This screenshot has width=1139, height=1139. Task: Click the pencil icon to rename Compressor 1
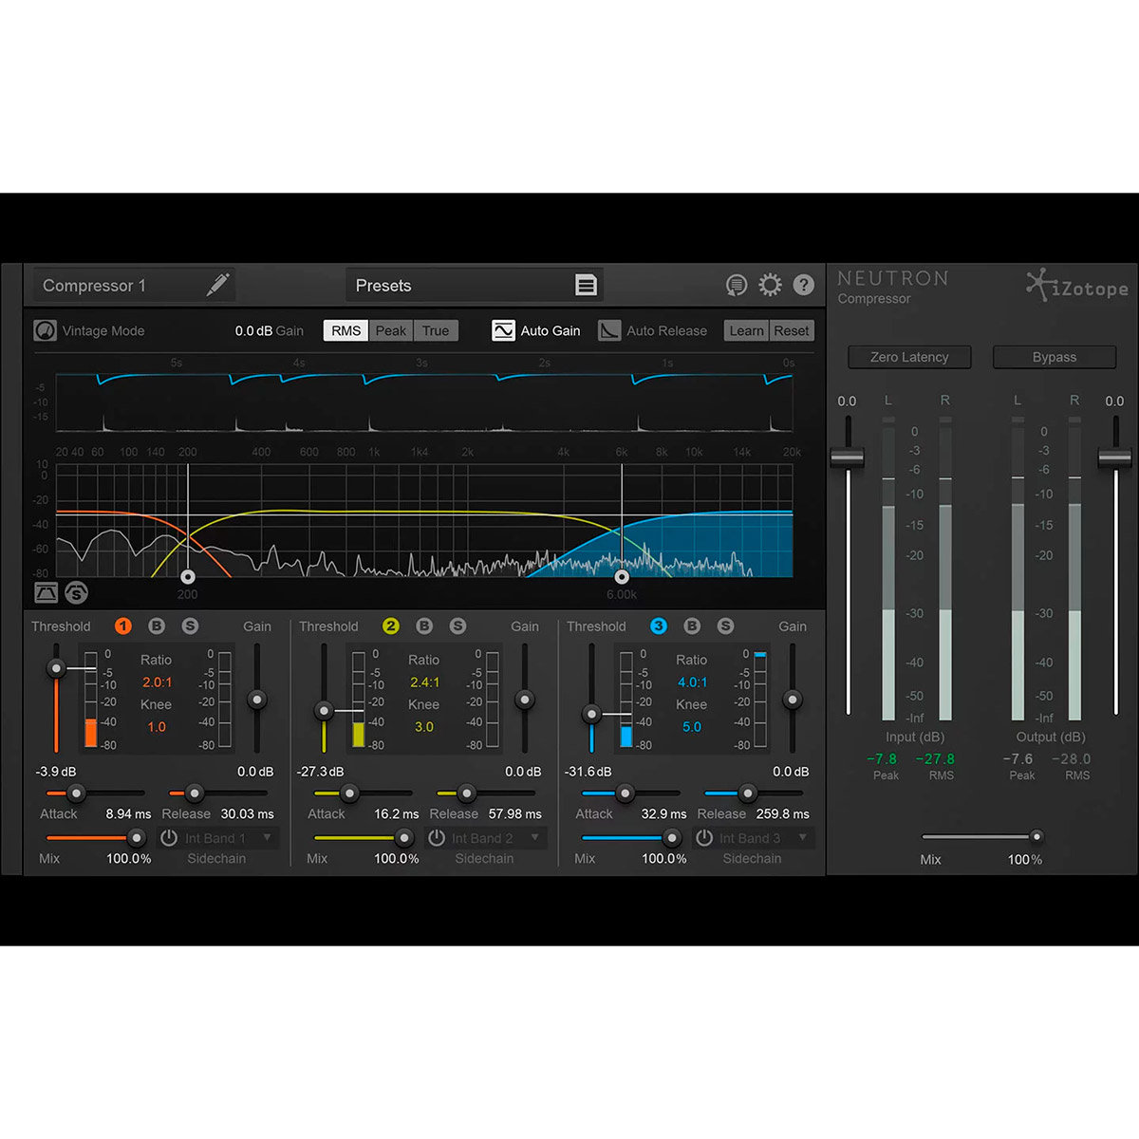point(216,285)
